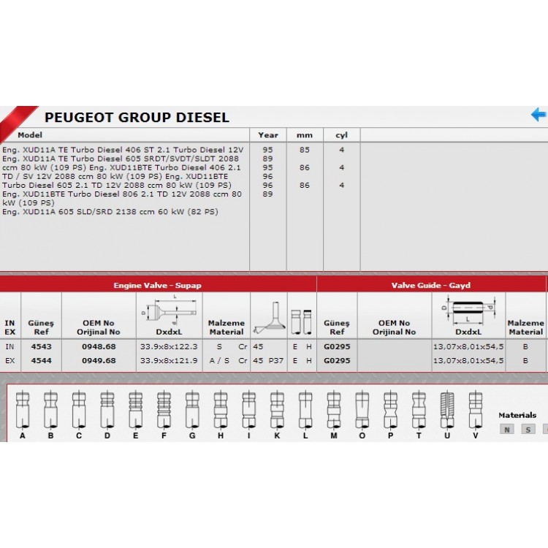Select valve stem end type U
The image size is (548, 548).
(x=447, y=415)
